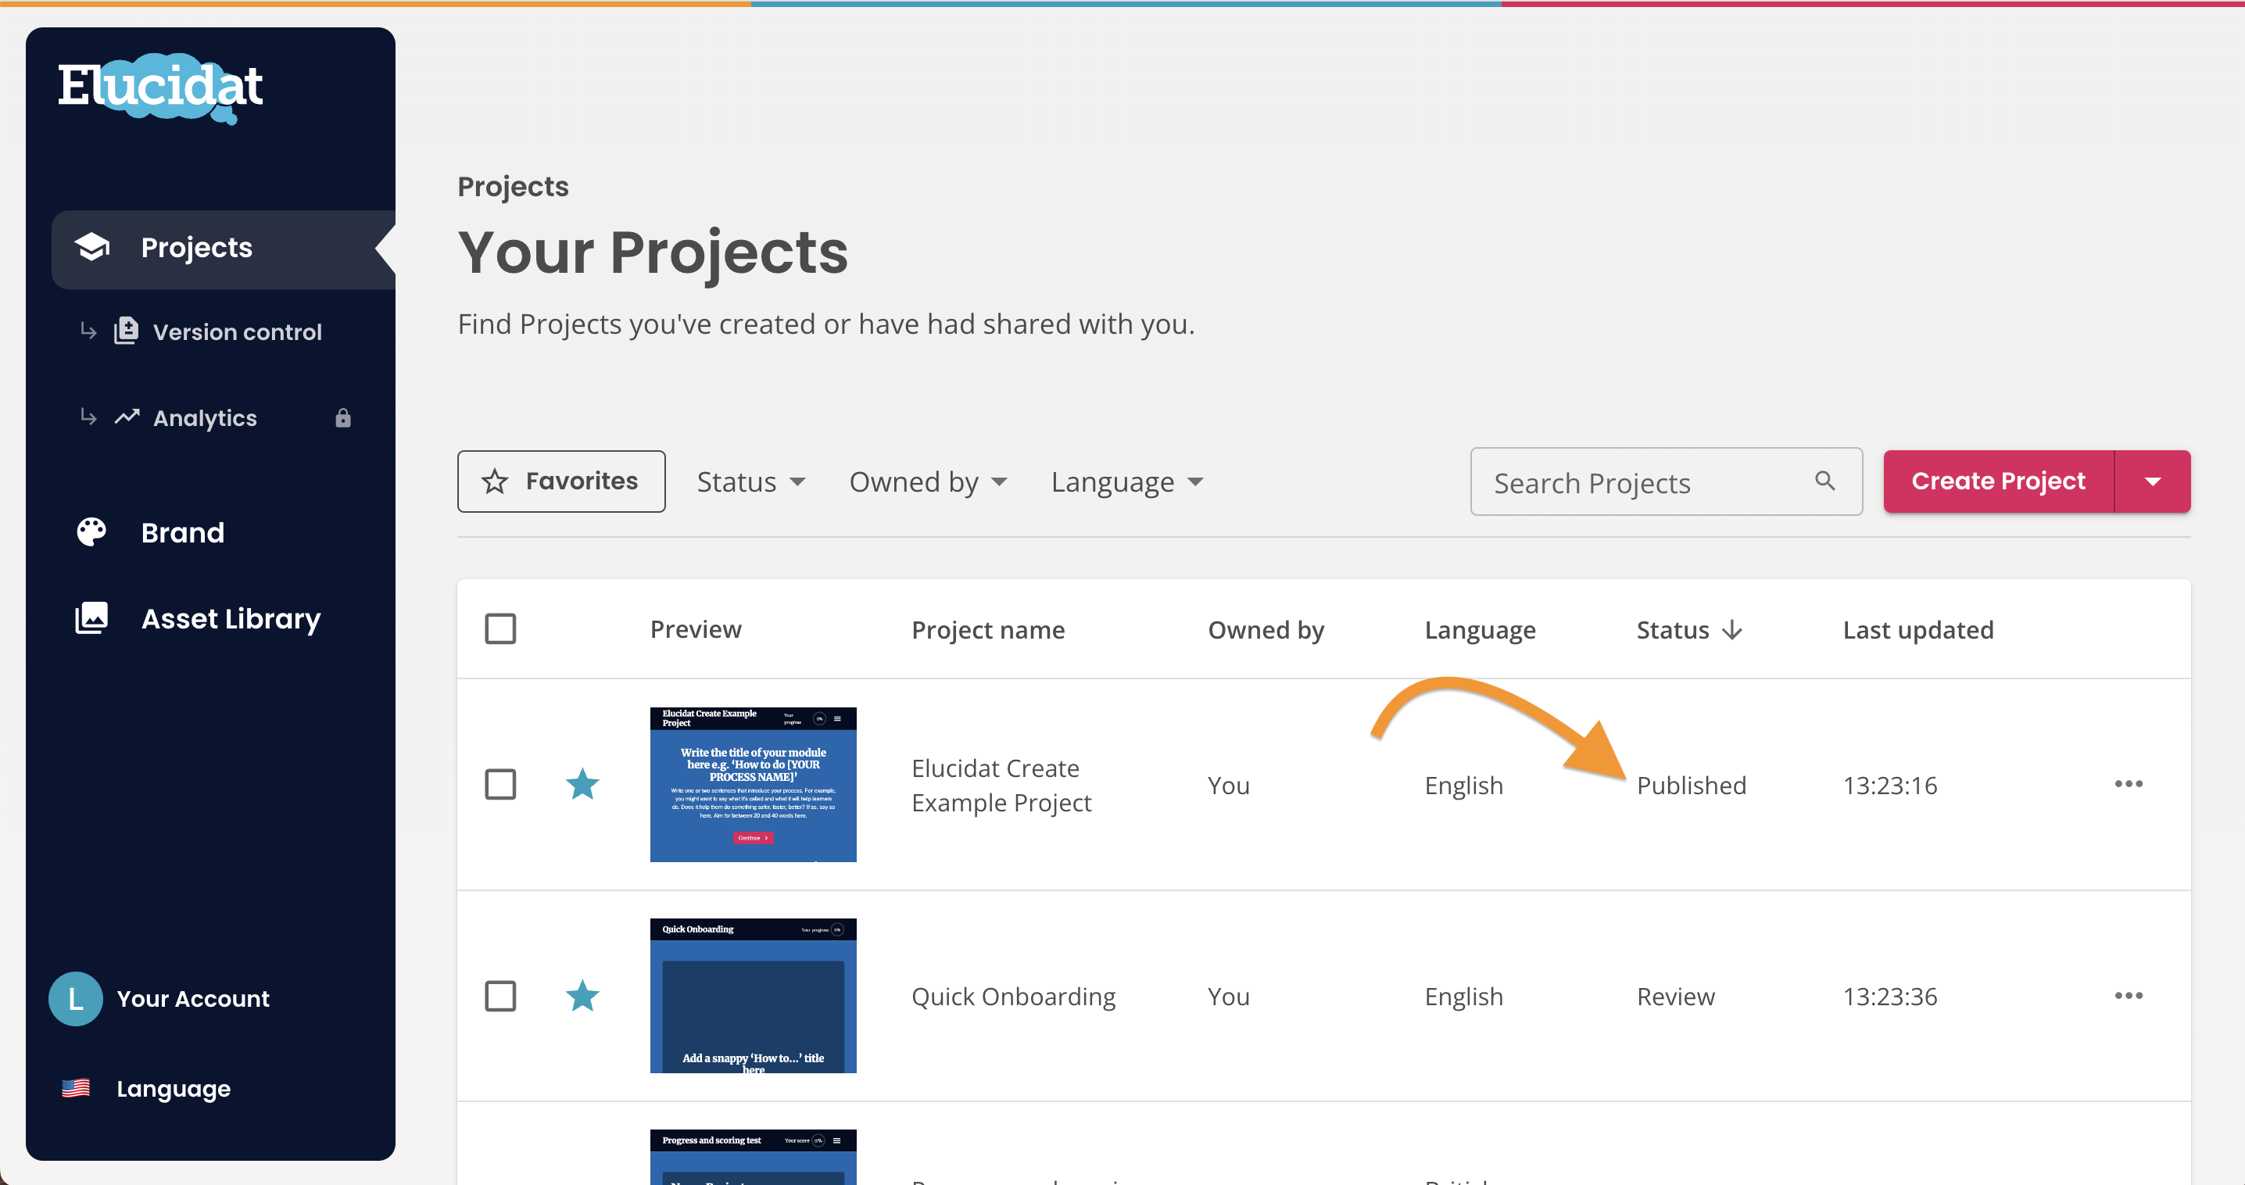Click the lock icon next to Analytics
The image size is (2245, 1185).
[x=342, y=418]
